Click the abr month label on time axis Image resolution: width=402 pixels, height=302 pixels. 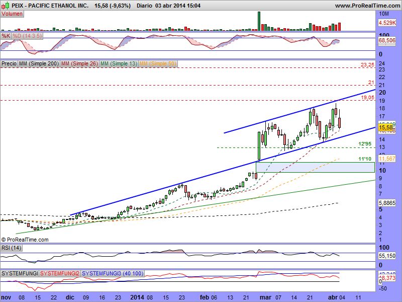click(x=333, y=297)
